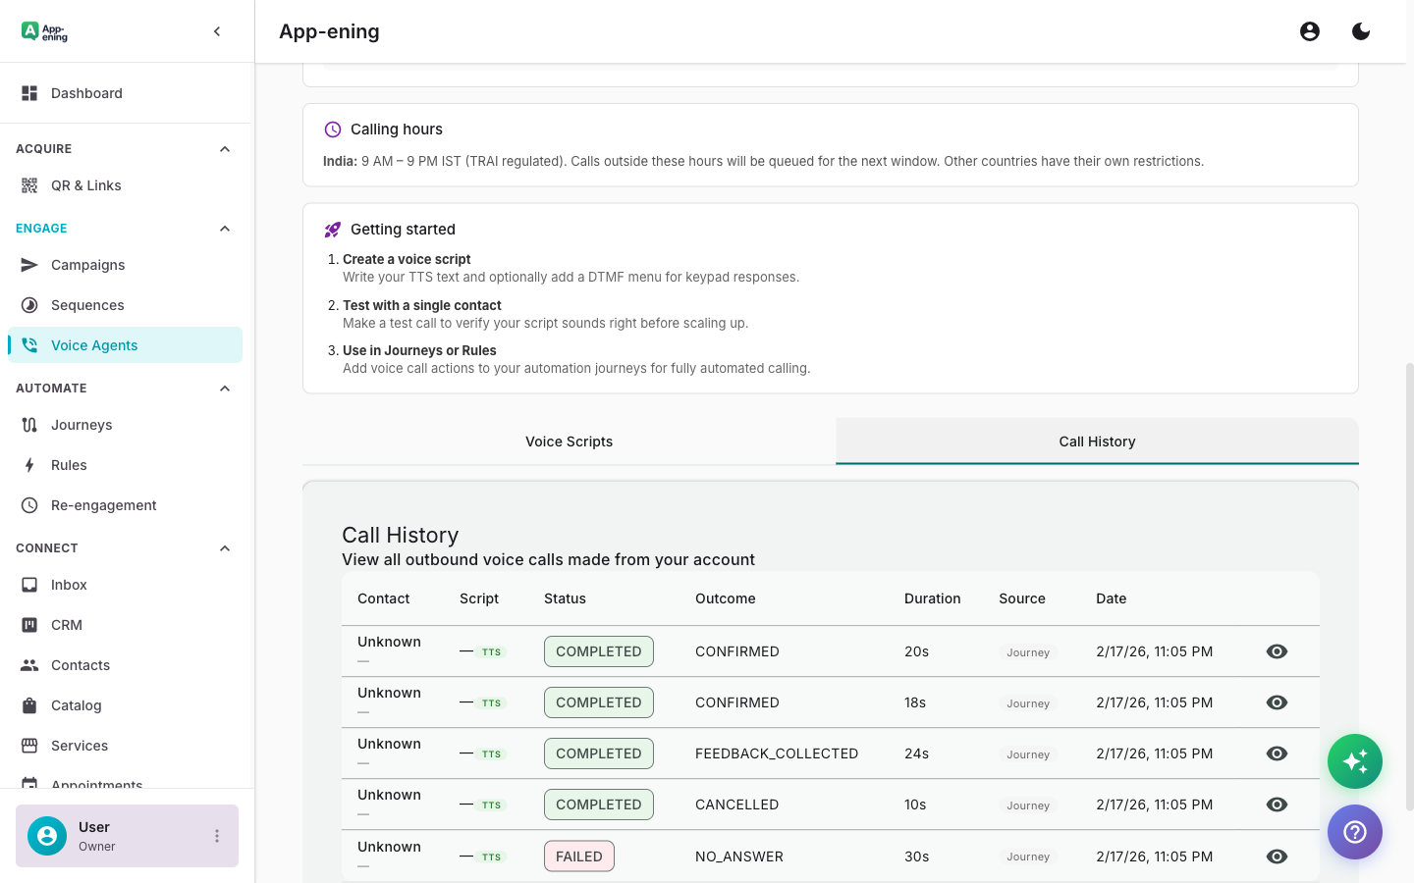Viewport: 1414px width, 883px height.
Task: Toggle dark mode with the moon icon
Action: coord(1361,30)
